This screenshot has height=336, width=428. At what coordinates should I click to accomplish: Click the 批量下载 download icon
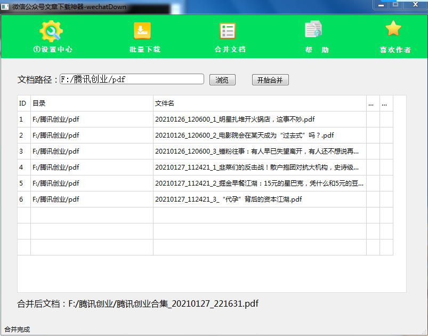pos(142,31)
